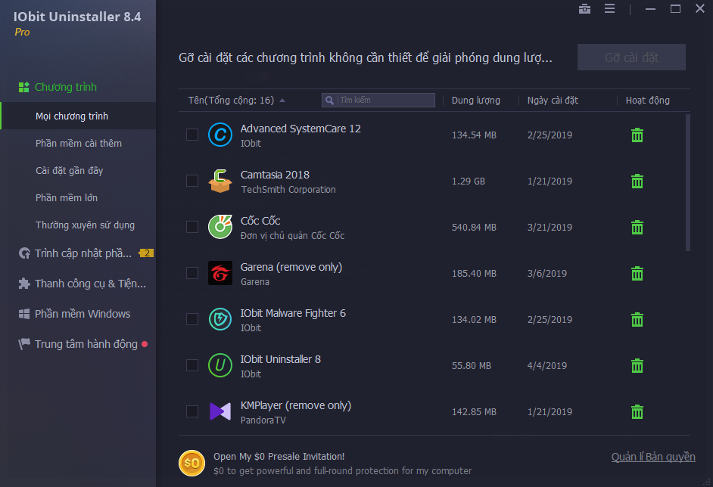
Task: Expand the Trình cập nhật phần mềm section
Action: tap(83, 253)
